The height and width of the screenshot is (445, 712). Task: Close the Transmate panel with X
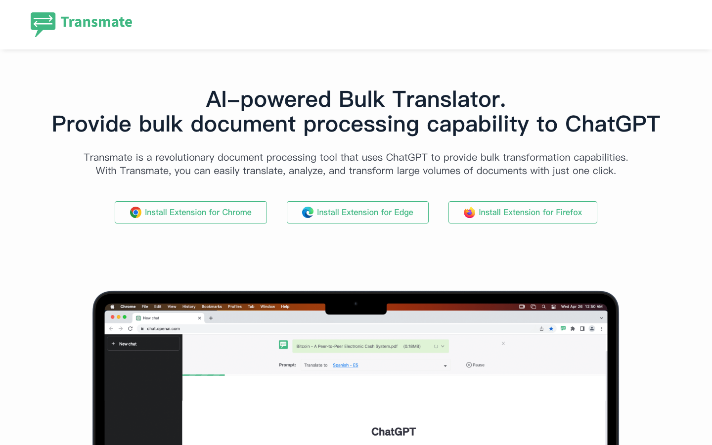[503, 343]
